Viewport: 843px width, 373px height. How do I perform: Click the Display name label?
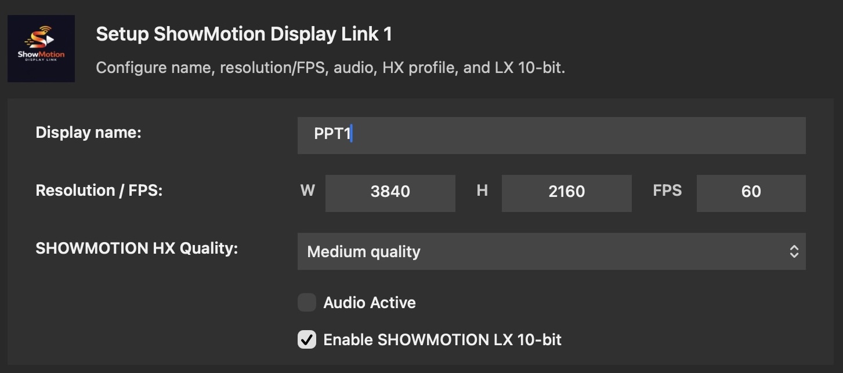[88, 133]
